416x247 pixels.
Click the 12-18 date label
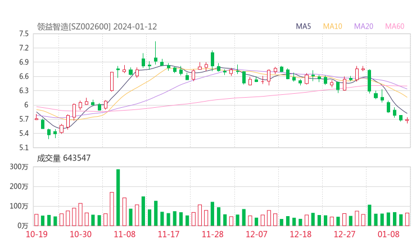coord(301,234)
